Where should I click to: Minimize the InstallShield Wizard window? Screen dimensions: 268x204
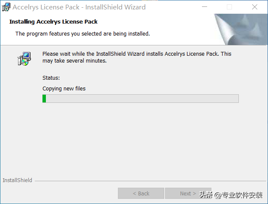[x=205, y=7]
